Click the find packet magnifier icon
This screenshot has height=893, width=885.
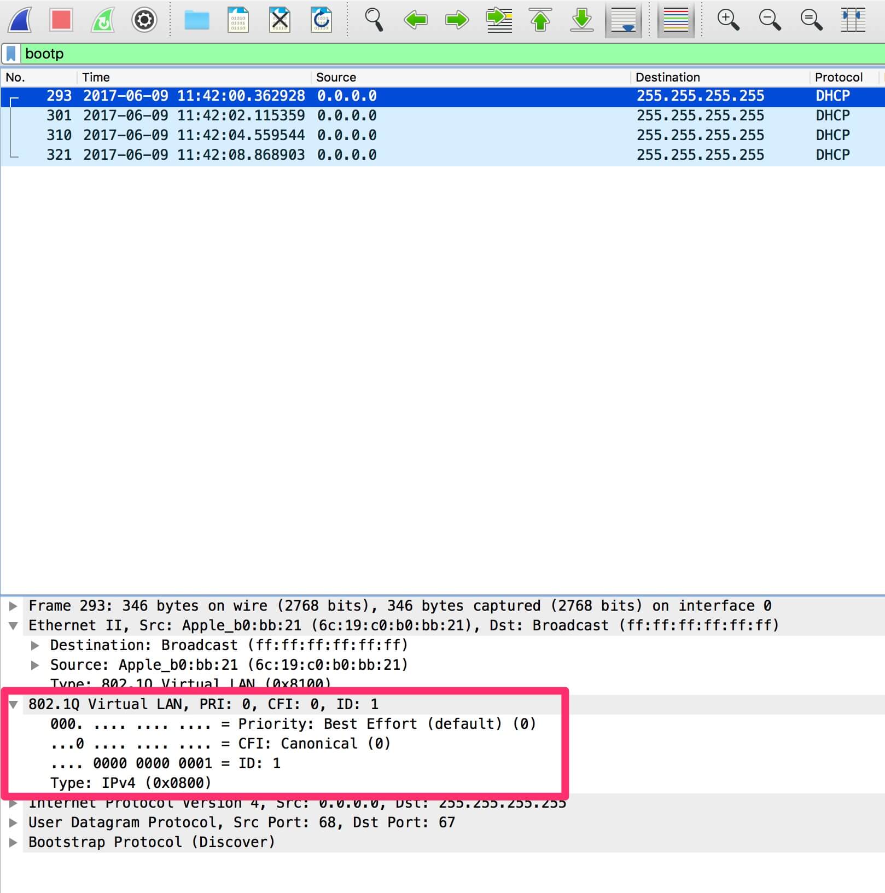pos(374,20)
